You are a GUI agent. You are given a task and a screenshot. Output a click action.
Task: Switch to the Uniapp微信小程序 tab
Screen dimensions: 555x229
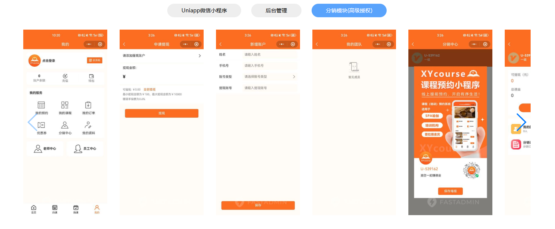(x=204, y=10)
